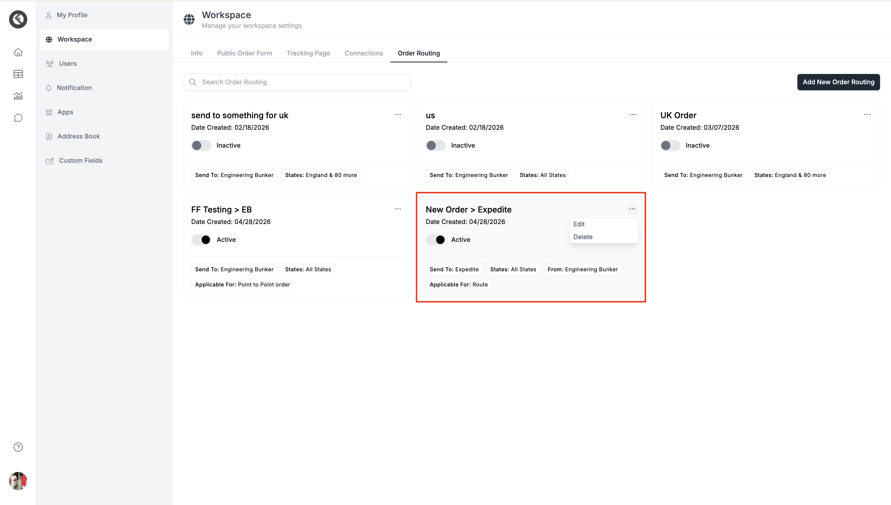Enable the 'UK Order' routing toggle
Screen dimensions: 891x505
coord(670,145)
